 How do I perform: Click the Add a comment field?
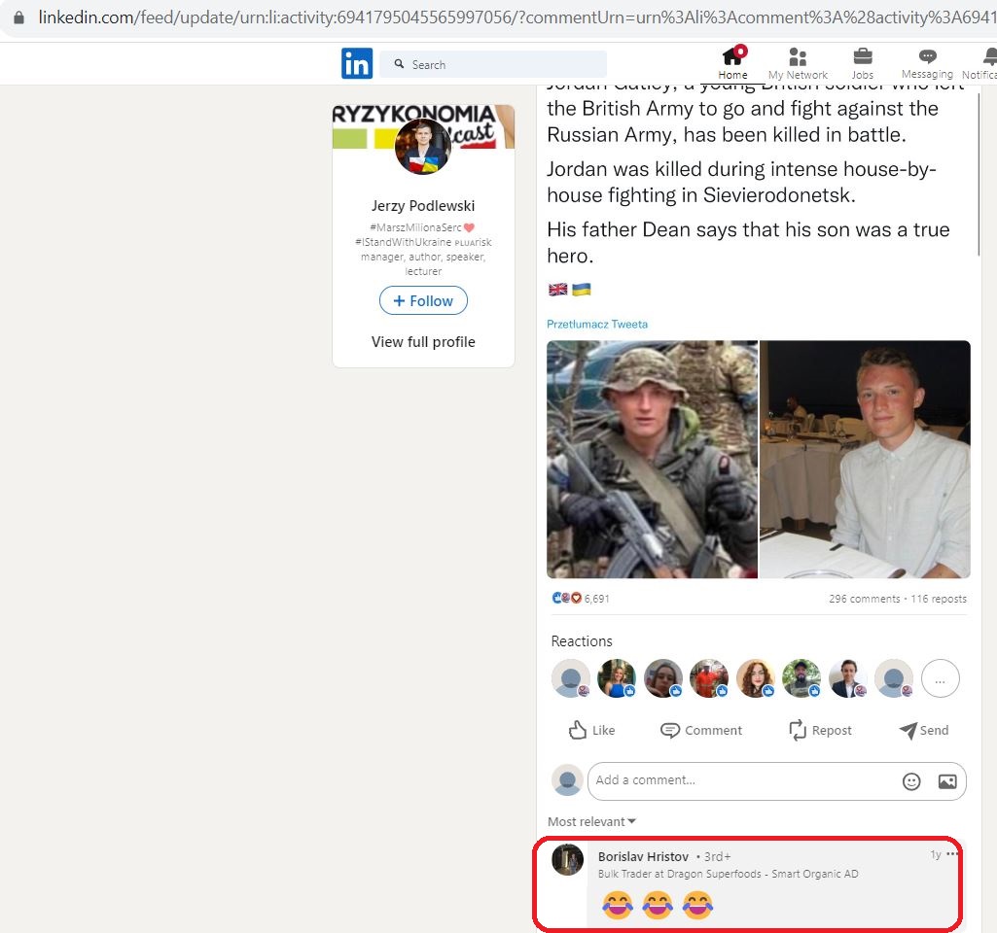(777, 781)
